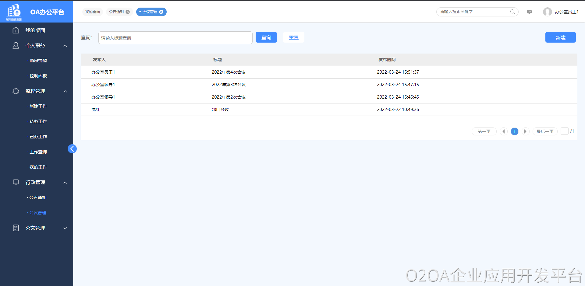Open 待办工作 in the sidebar

tap(38, 121)
